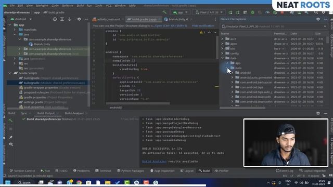Screen dimensions: 333x187
Task: Open the Emulator Pixel_2_API_30 device combo box
Action: coord(274,26)
